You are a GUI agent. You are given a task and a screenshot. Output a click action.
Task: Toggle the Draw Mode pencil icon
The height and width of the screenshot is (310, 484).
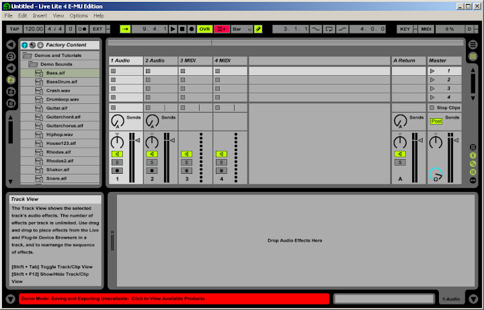[x=258, y=29]
